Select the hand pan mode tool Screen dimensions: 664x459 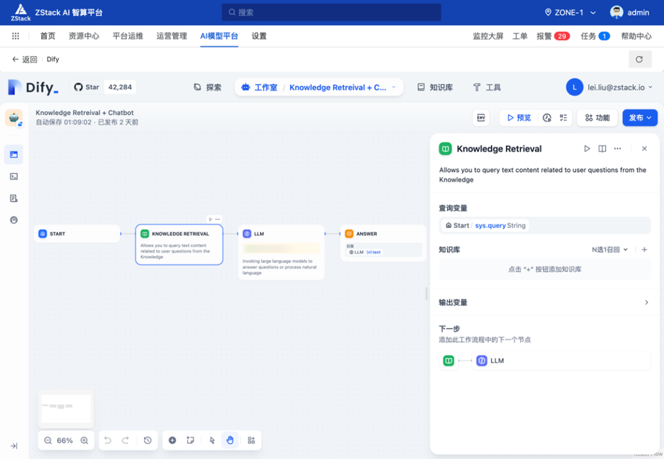(230, 441)
